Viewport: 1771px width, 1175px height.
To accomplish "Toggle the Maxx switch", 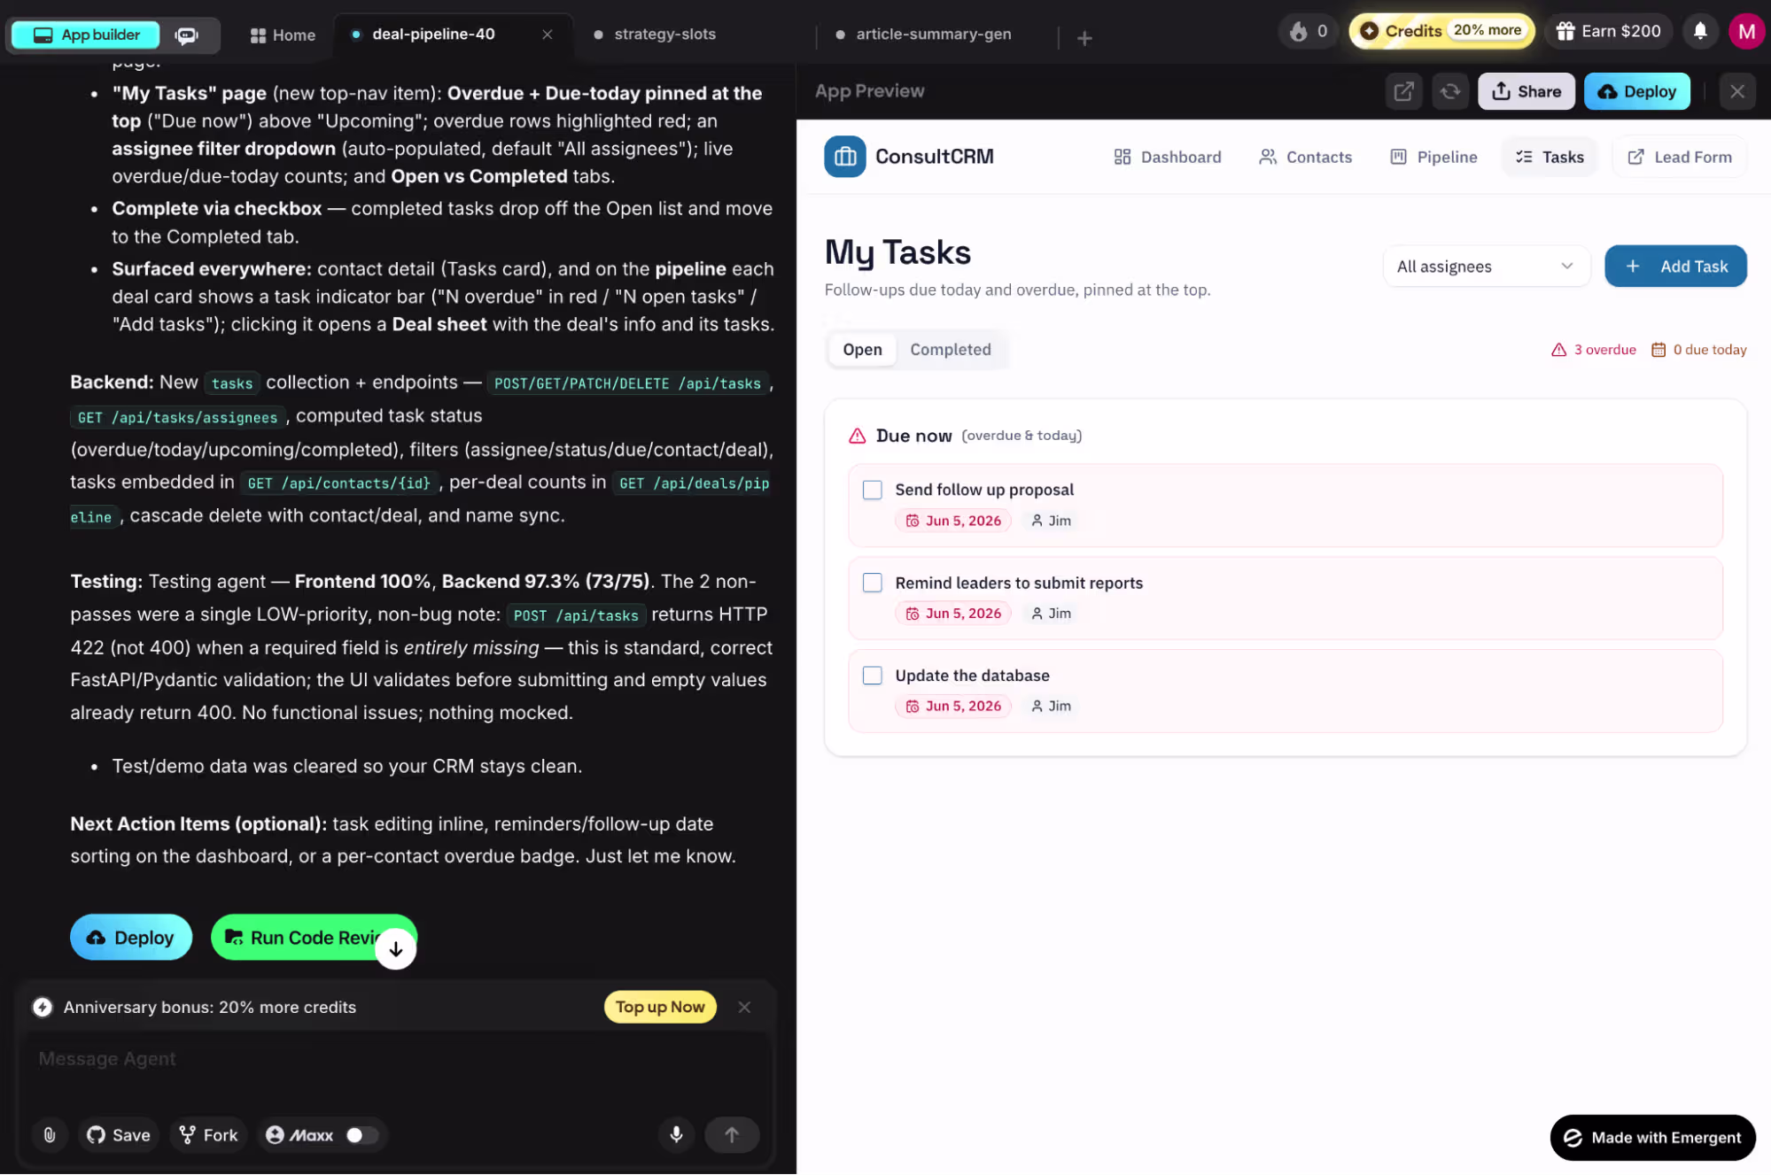I will pos(361,1135).
